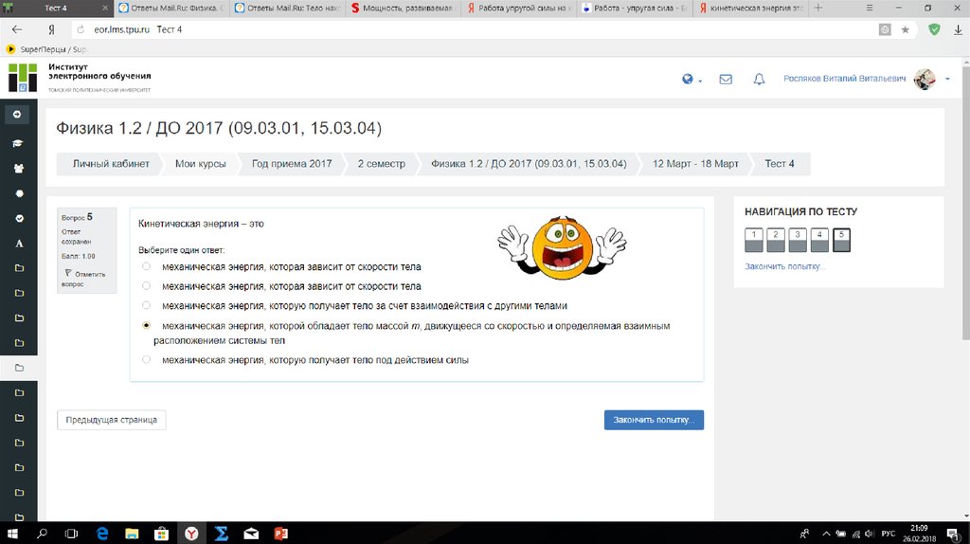Viewport: 970px width, 544px height.
Task: Select answer 'которой обладает тело массой m'
Action: [146, 325]
